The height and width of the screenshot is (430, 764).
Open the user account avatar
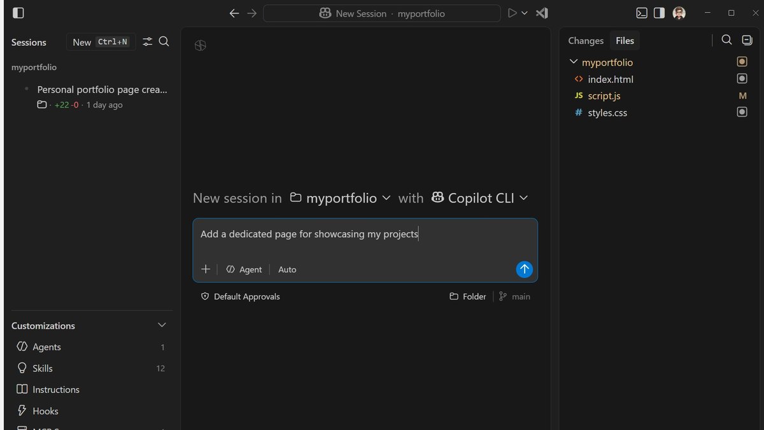tap(679, 13)
